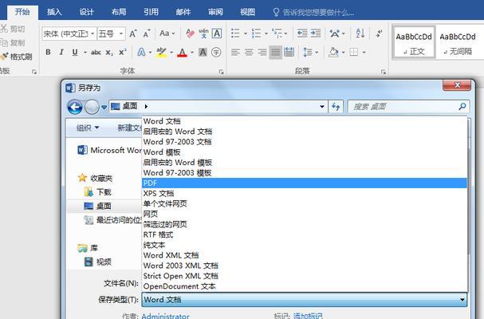Image resolution: width=484 pixels, height=319 pixels.
Task: Choose XPS 文档 file type
Action: pyautogui.click(x=305, y=193)
